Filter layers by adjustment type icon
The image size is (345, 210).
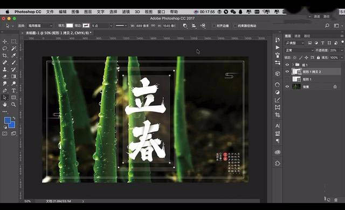[x=316, y=43]
